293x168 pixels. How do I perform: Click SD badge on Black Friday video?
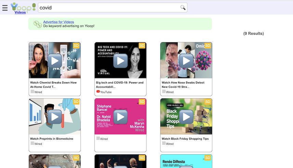coord(208,102)
